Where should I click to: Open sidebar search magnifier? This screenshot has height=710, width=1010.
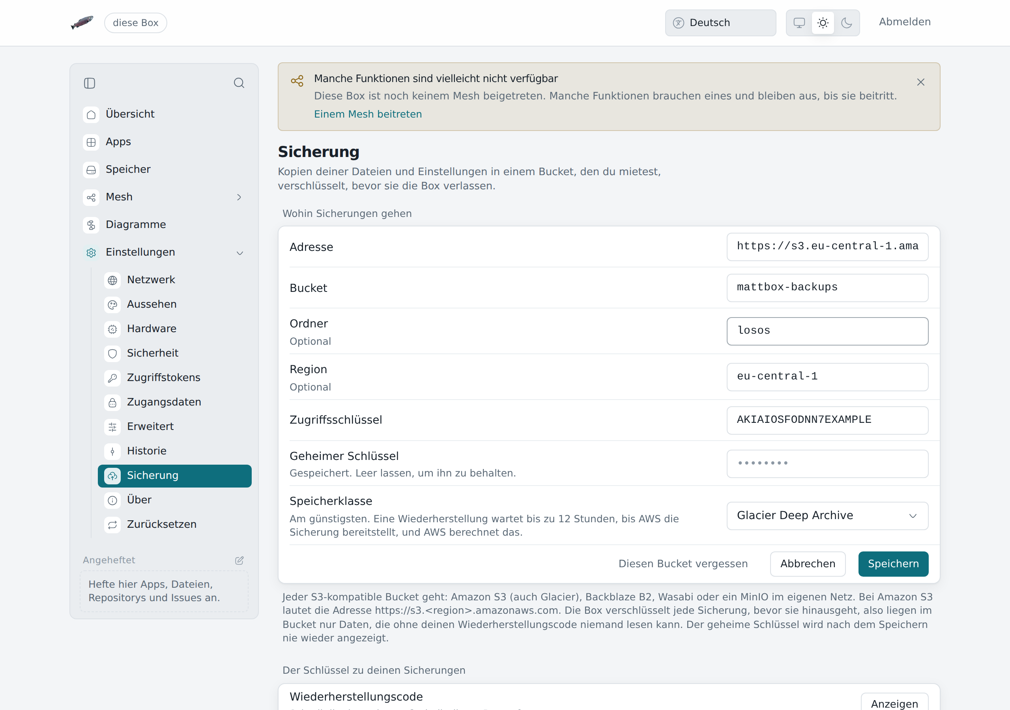[x=239, y=83]
